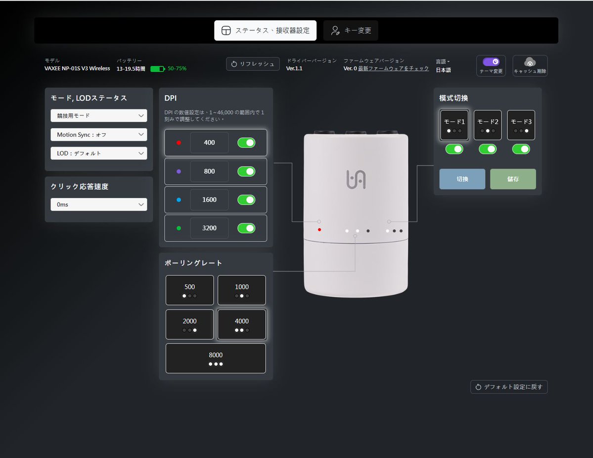The image size is (593, 458).
Task: Select the 2000 polling rate
Action: 189,324
